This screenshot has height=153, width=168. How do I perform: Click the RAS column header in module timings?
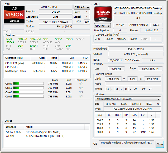click(134, 115)
